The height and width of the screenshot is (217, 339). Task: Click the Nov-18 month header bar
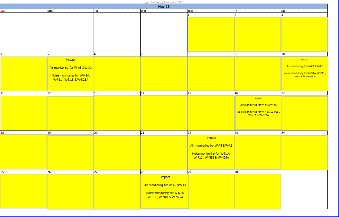tap(164, 7)
